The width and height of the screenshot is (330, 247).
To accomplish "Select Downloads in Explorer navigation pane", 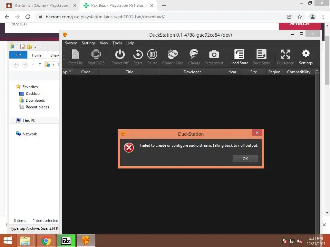I will coord(35,100).
